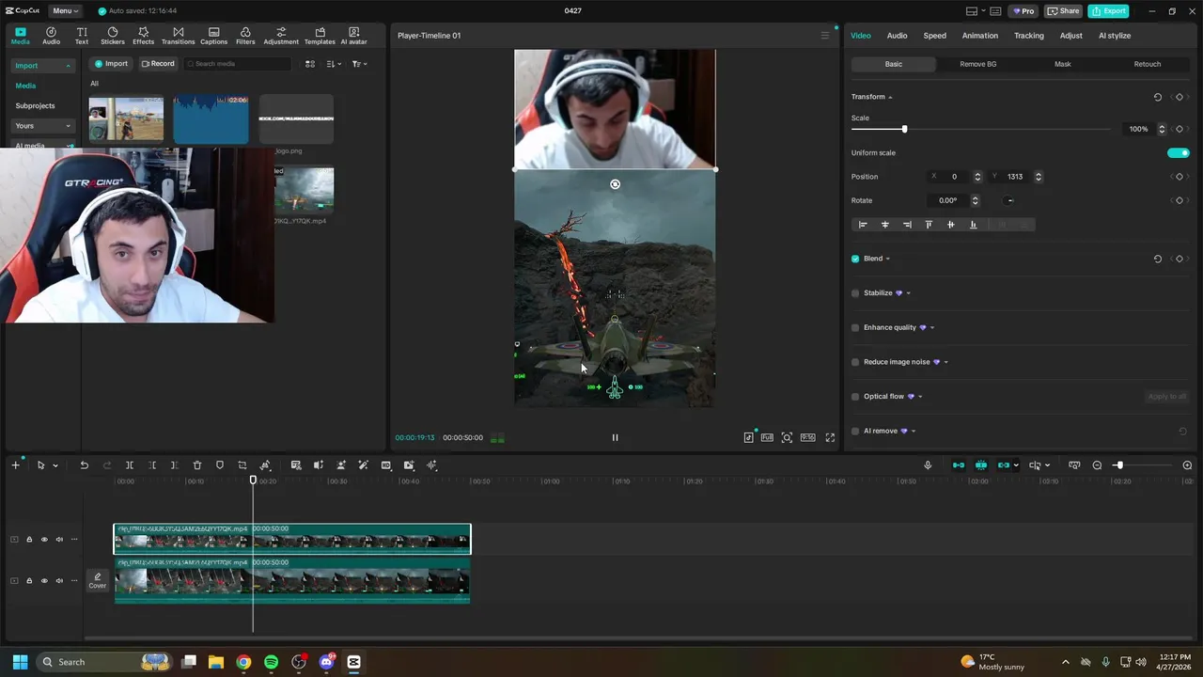1203x677 pixels.
Task: Switch to the Animation tab
Action: tap(979, 36)
